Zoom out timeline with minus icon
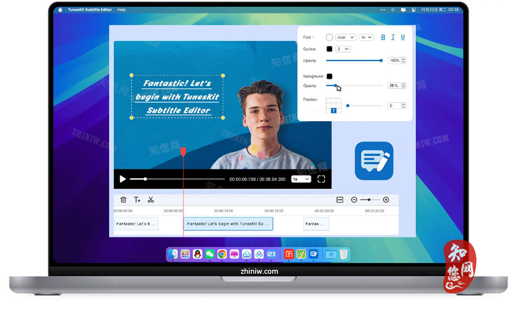Screen dimensions: 517x310 click(354, 200)
